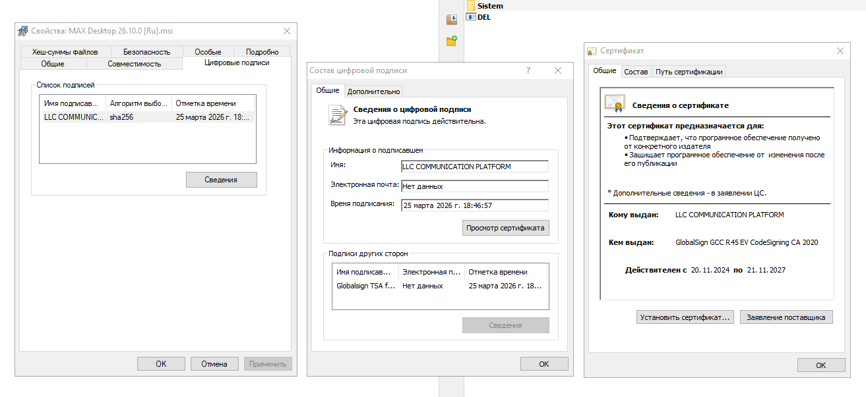Image resolution: width=866 pixels, height=397 pixels.
Task: Switch to Путь сертификации tab
Action: [689, 72]
